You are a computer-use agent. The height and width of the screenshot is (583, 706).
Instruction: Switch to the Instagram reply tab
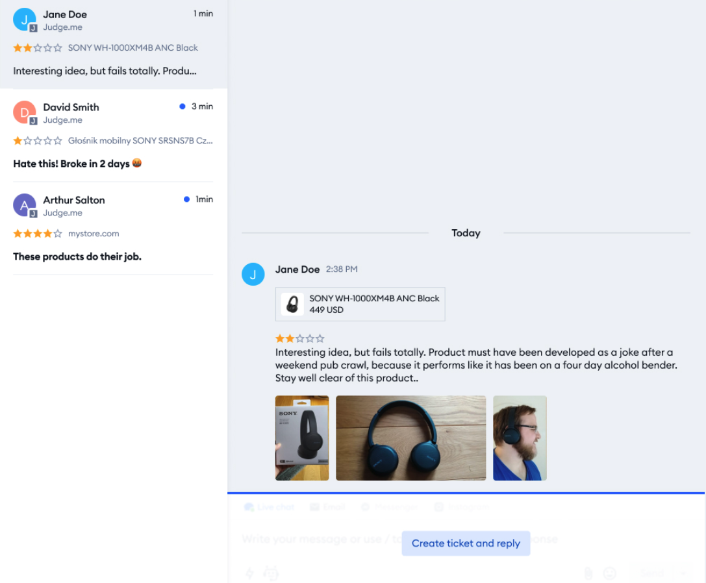462,507
